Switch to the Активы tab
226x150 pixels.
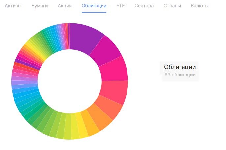[13, 6]
